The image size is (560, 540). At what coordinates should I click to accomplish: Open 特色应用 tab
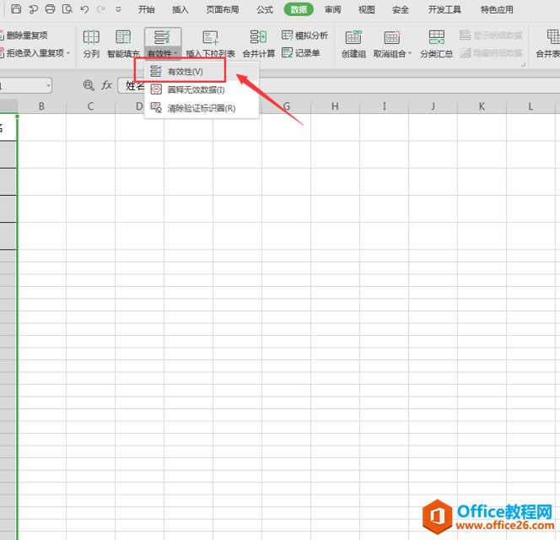[497, 9]
